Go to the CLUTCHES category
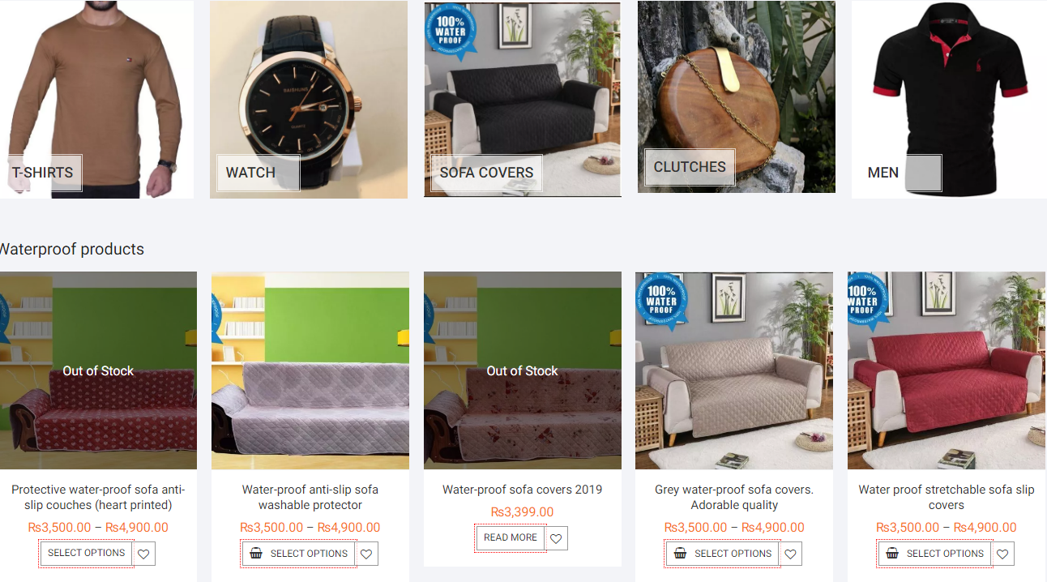 click(x=690, y=167)
